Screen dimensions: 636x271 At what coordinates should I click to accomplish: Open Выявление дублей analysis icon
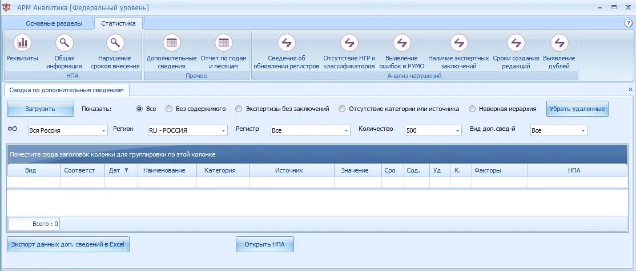click(559, 42)
